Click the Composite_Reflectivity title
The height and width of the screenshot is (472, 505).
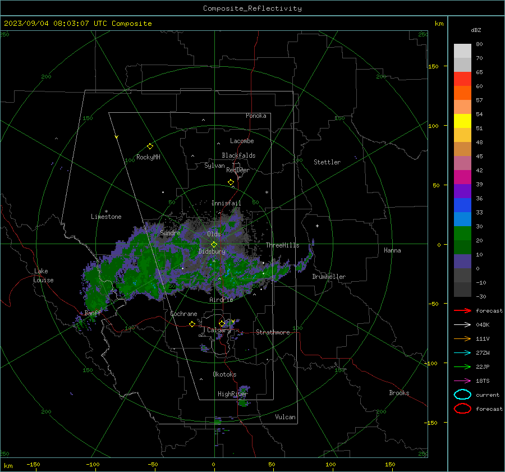point(252,8)
